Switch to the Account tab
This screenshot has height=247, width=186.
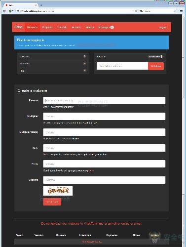76,27
